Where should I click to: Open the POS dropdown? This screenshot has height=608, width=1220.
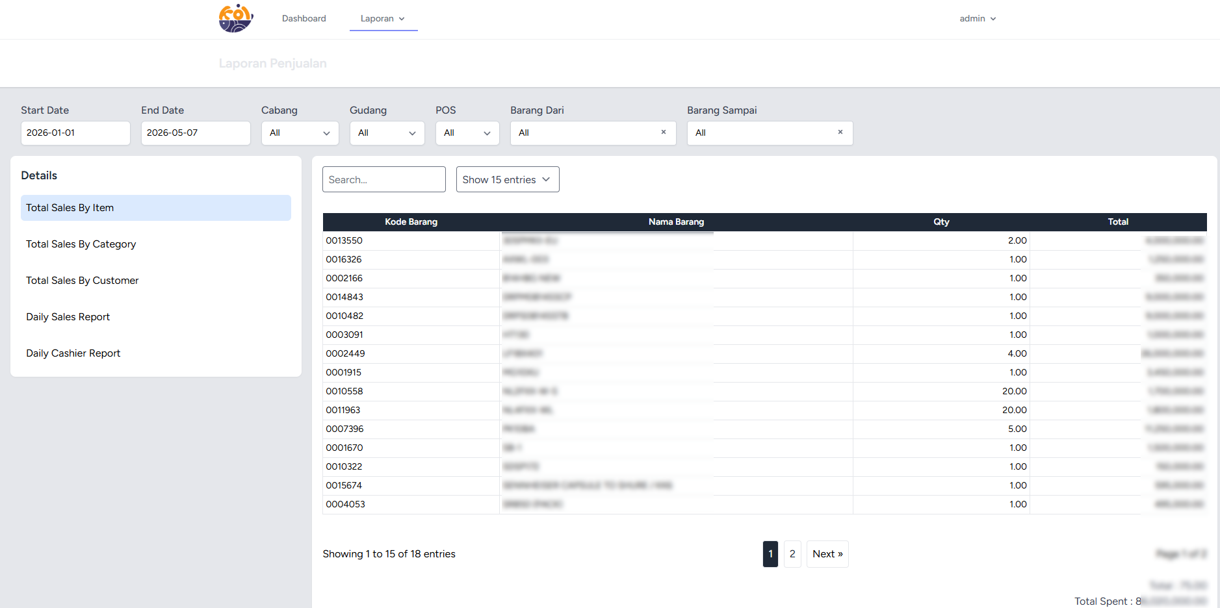point(467,133)
